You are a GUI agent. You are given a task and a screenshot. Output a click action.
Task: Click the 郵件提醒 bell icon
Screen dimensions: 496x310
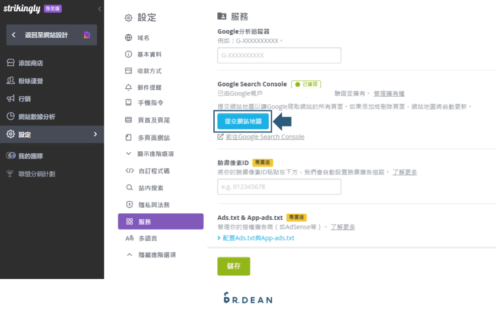click(x=128, y=87)
